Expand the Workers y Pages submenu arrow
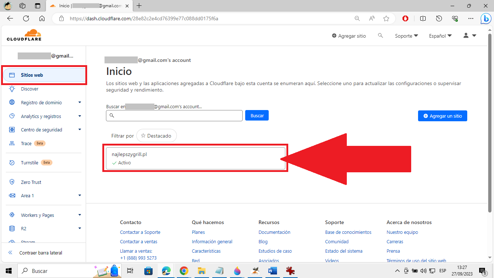The width and height of the screenshot is (494, 278). point(80,215)
